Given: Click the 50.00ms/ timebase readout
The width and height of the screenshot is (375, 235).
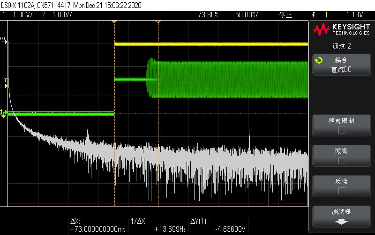Looking at the screenshot, I should (247, 15).
